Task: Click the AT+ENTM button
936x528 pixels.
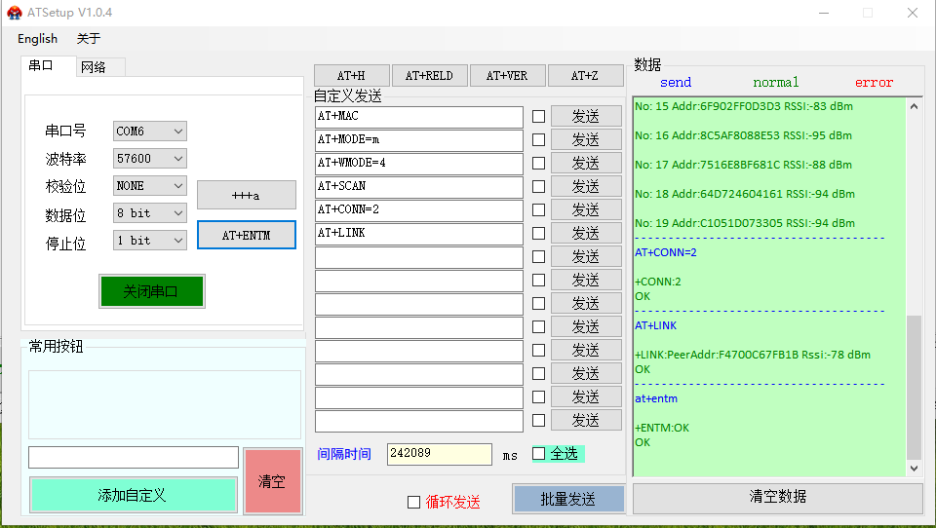Action: 246,235
